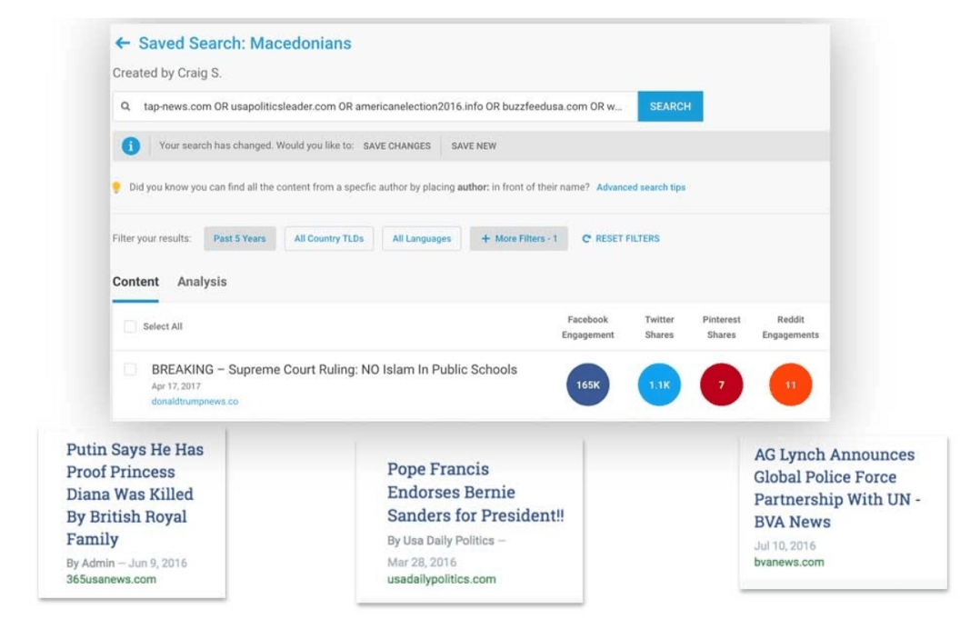The image size is (970, 619).
Task: Click the Jul 10, 2016 date
Action: 785,546
